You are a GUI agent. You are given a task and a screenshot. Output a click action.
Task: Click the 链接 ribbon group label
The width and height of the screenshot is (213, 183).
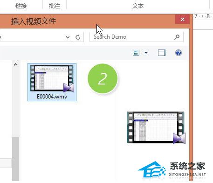(x=21, y=6)
